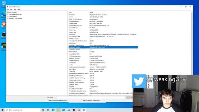Open the Help menu
Viewport: 199px width, 112px height.
[19, 9]
